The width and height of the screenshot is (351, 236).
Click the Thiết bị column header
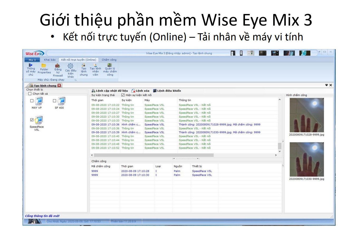coord(204,166)
